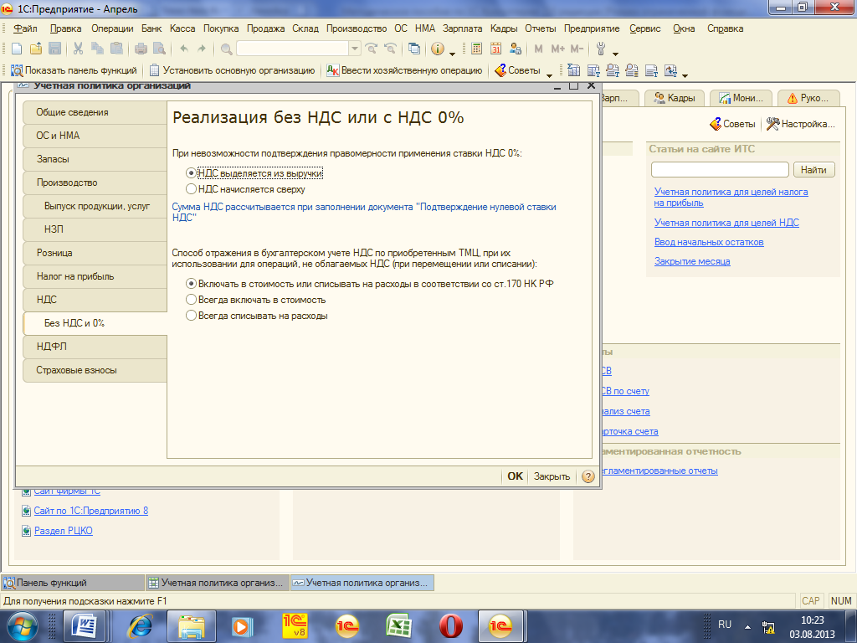This screenshot has height=643, width=857.
Task: Open the Файл menu
Action: pyautogui.click(x=26, y=28)
